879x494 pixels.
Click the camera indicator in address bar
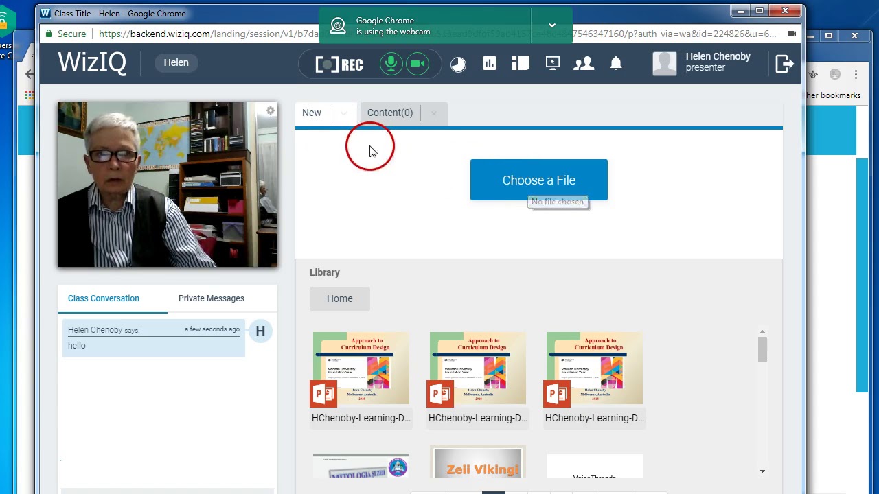click(x=791, y=34)
